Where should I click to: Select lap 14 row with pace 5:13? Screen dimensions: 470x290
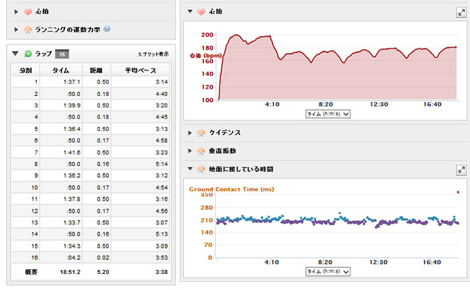coord(90,234)
